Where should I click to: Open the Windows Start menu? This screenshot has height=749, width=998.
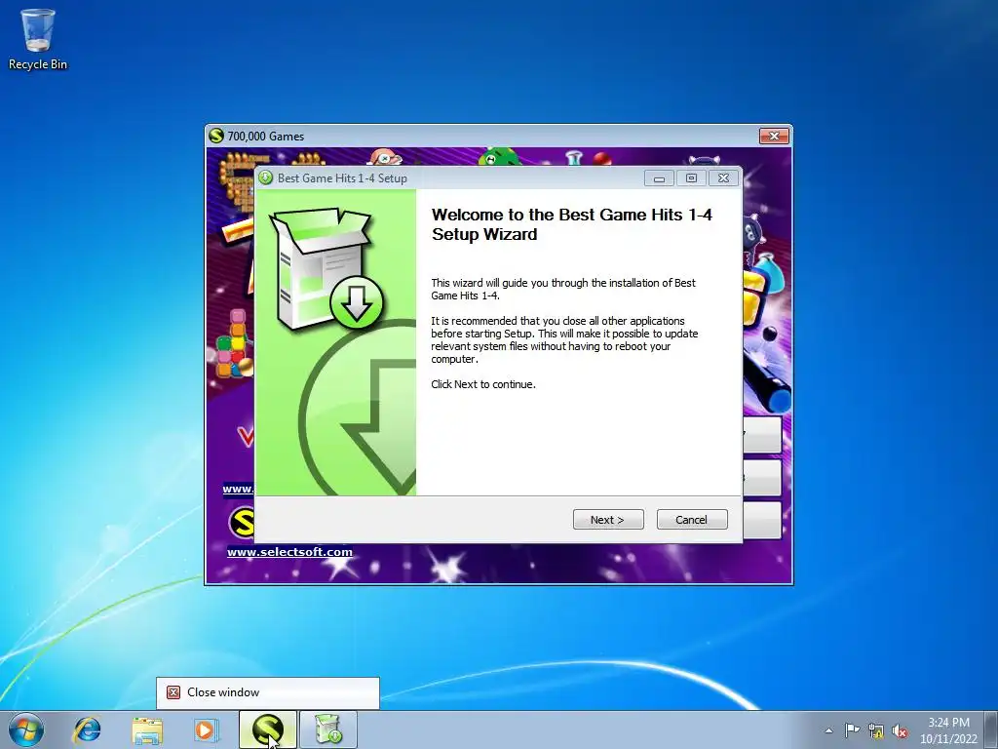pos(26,729)
